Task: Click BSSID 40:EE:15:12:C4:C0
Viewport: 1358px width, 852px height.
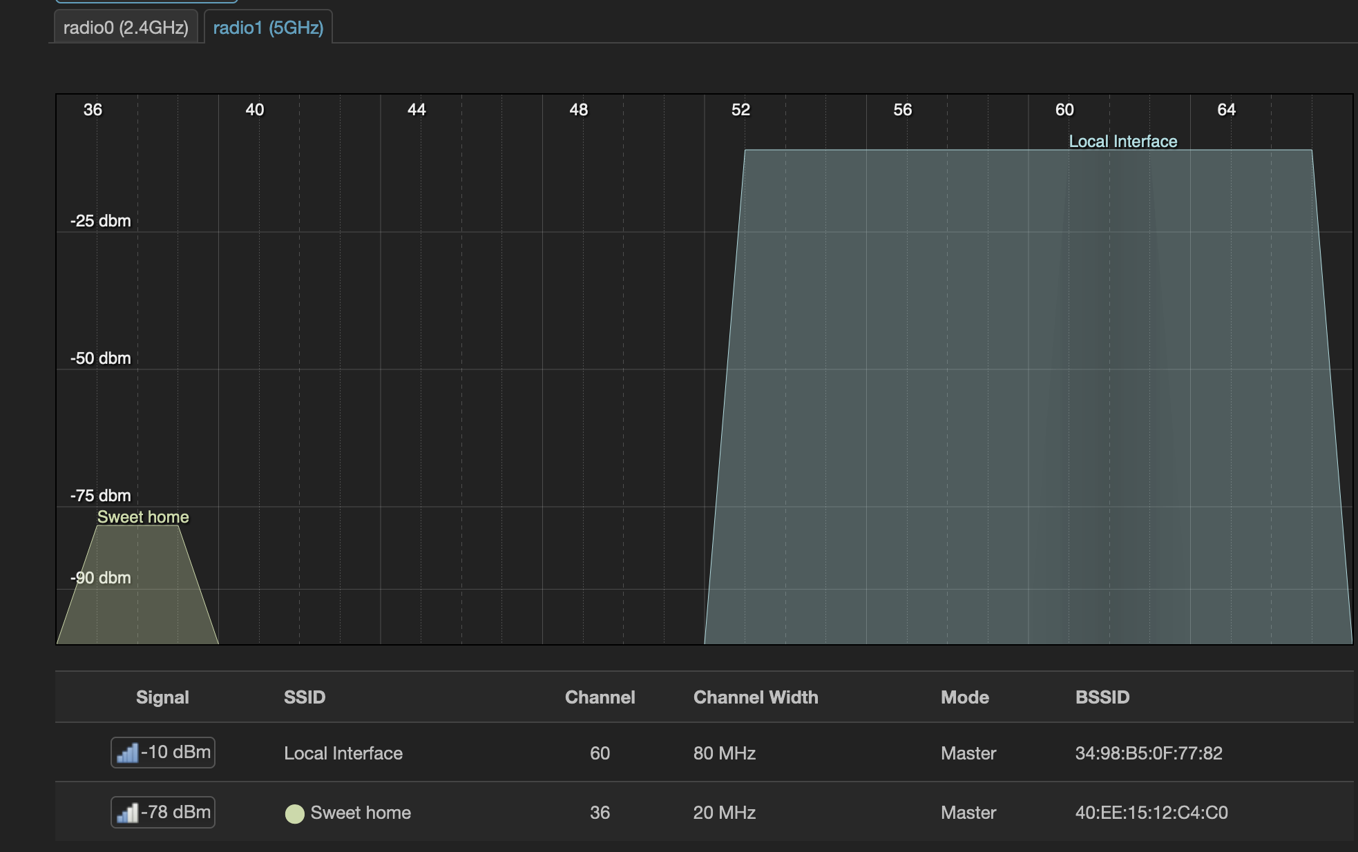Action: [1151, 813]
